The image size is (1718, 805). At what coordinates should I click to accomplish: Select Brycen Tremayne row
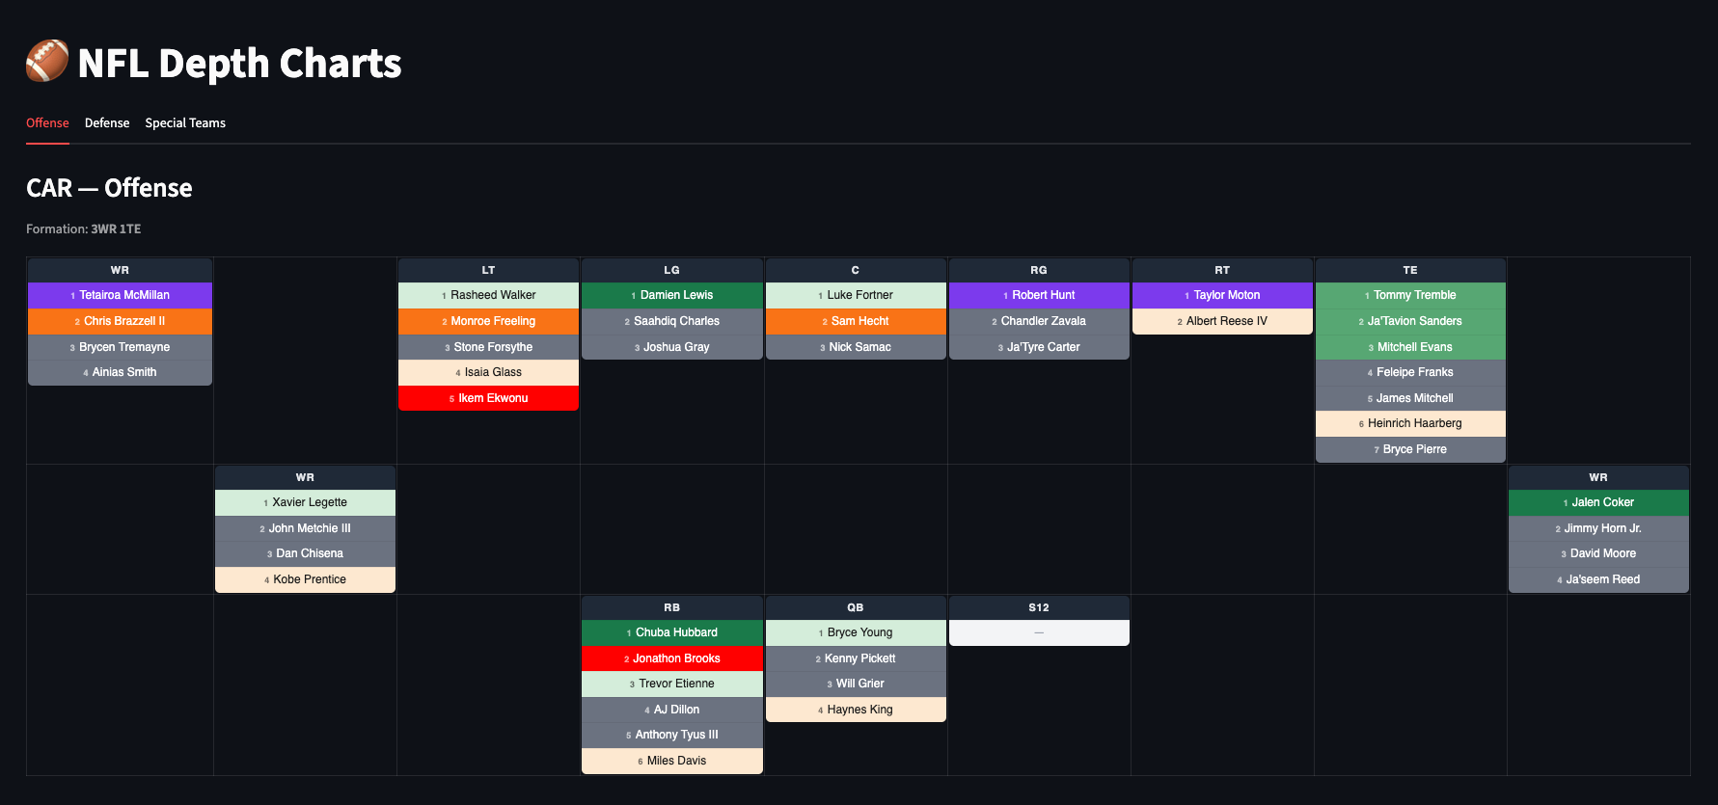point(120,347)
